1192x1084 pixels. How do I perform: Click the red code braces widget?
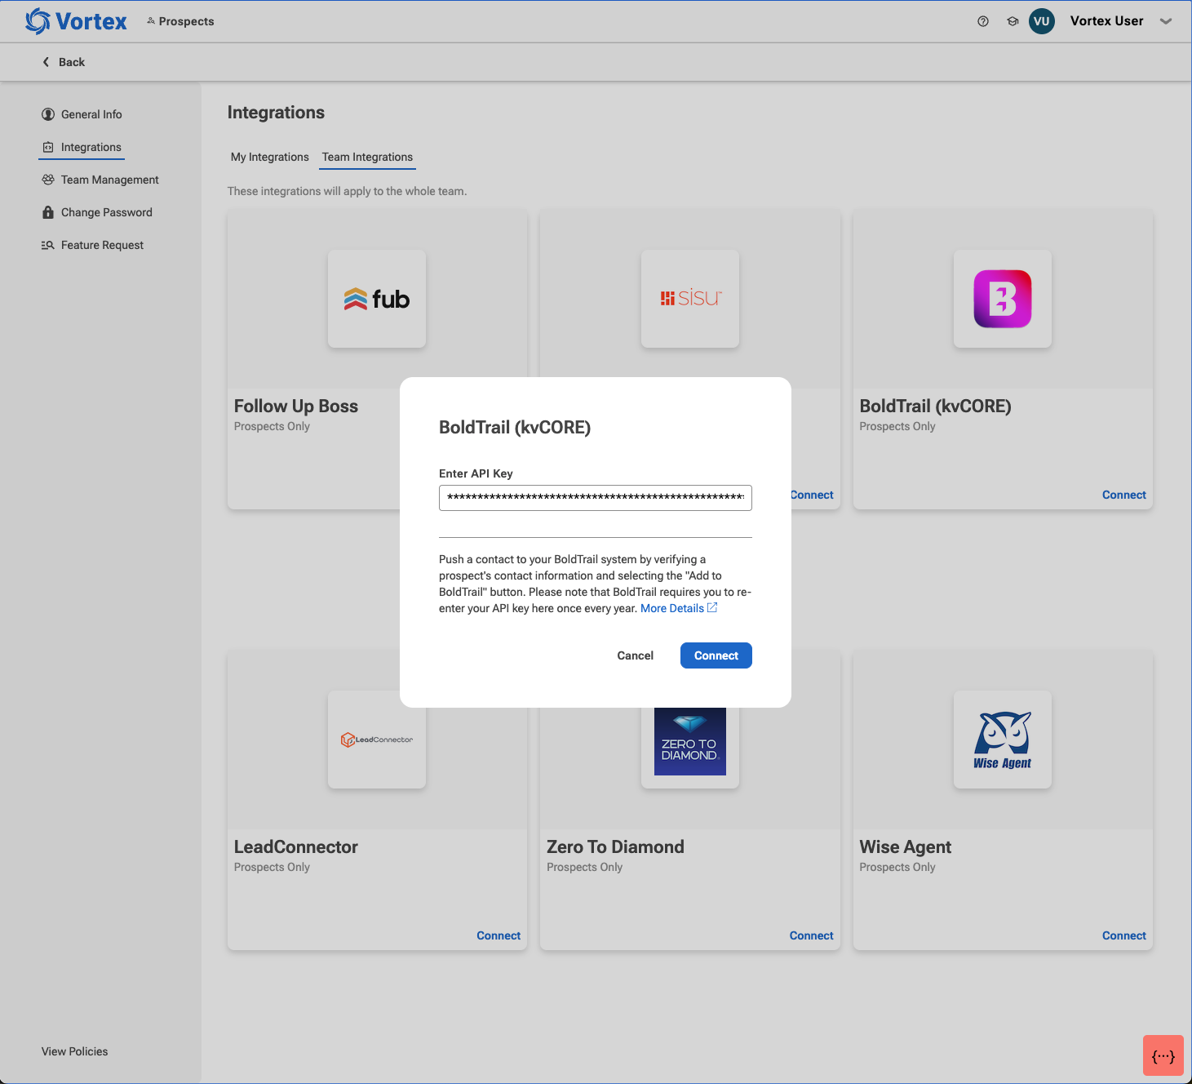coord(1163,1055)
